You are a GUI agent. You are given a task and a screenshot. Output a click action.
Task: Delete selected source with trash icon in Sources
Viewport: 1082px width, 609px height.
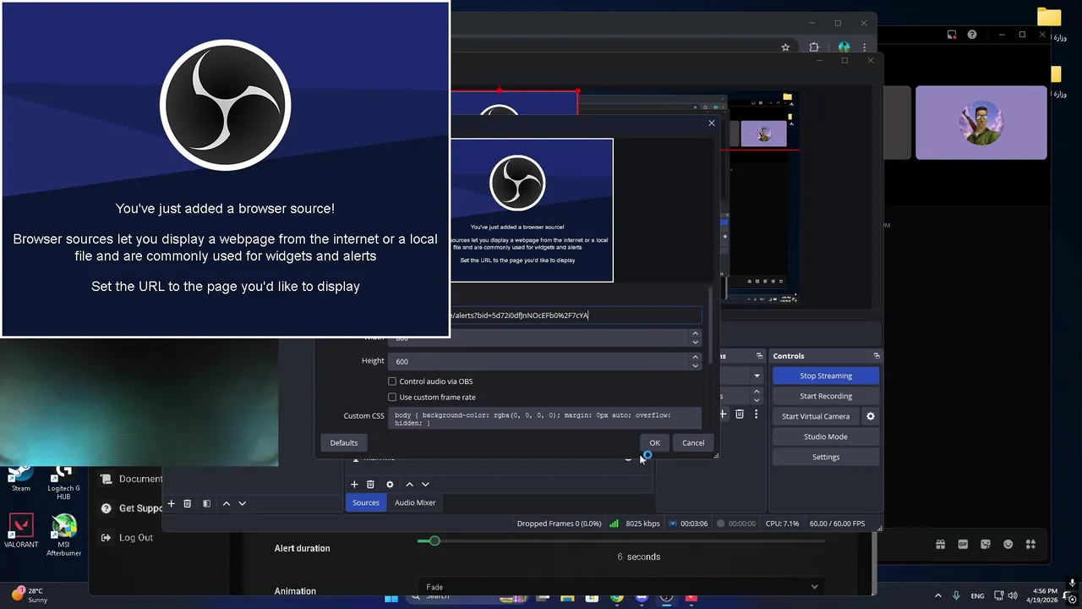tap(370, 485)
